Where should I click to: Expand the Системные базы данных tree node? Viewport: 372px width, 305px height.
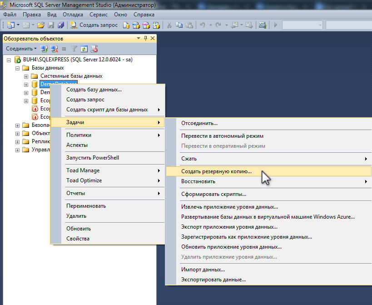click(26, 76)
